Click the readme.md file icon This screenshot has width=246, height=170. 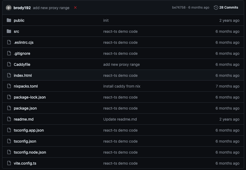click(9, 119)
